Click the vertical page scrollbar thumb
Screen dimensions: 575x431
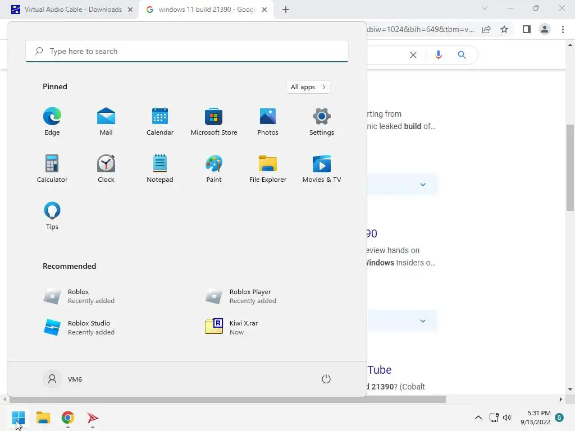pos(570,167)
